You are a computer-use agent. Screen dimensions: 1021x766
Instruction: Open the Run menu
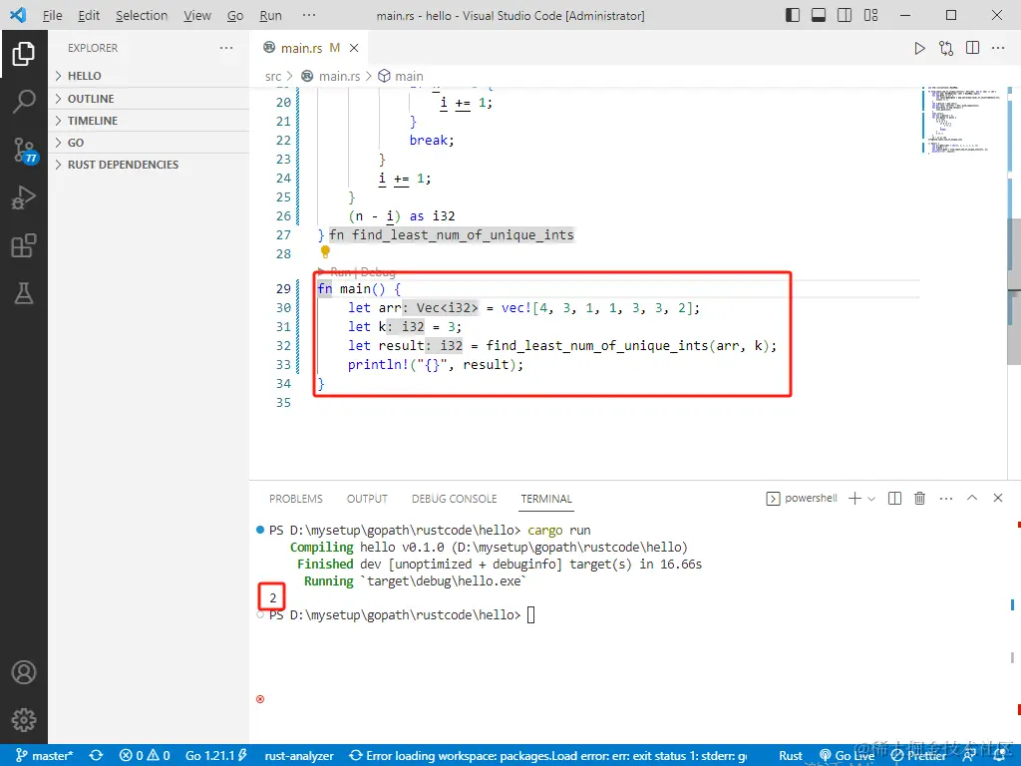point(270,15)
